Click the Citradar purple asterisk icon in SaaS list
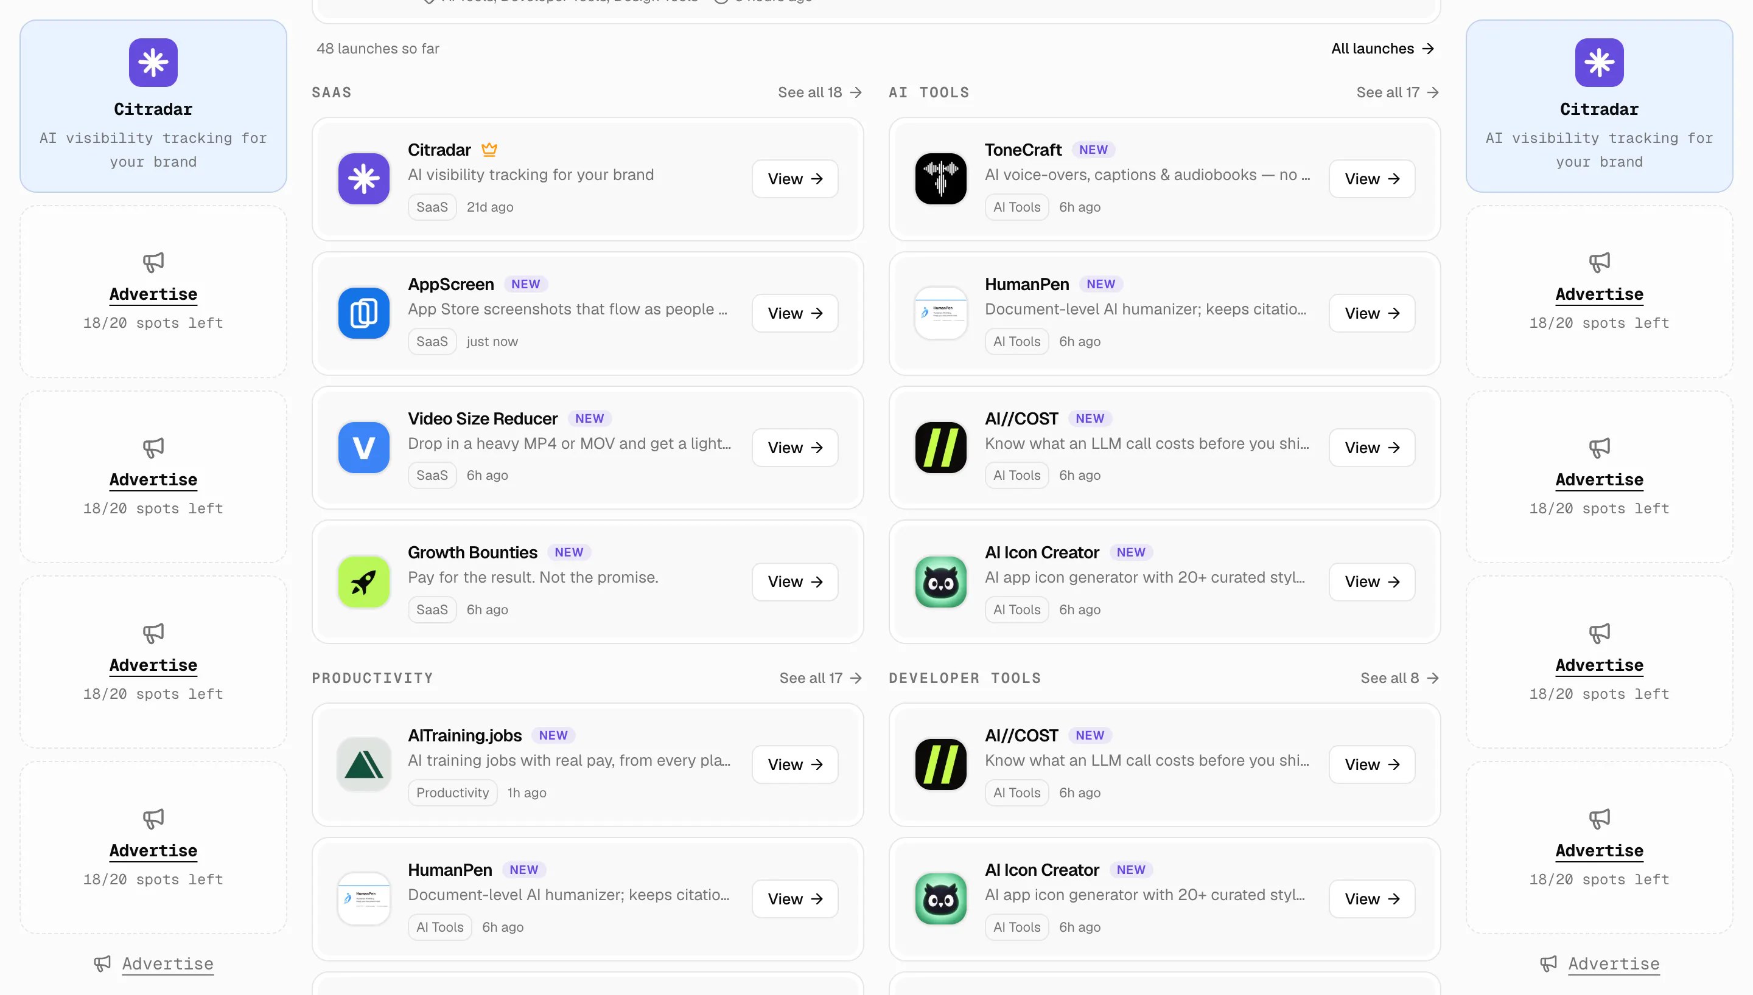This screenshot has width=1753, height=995. pos(364,178)
